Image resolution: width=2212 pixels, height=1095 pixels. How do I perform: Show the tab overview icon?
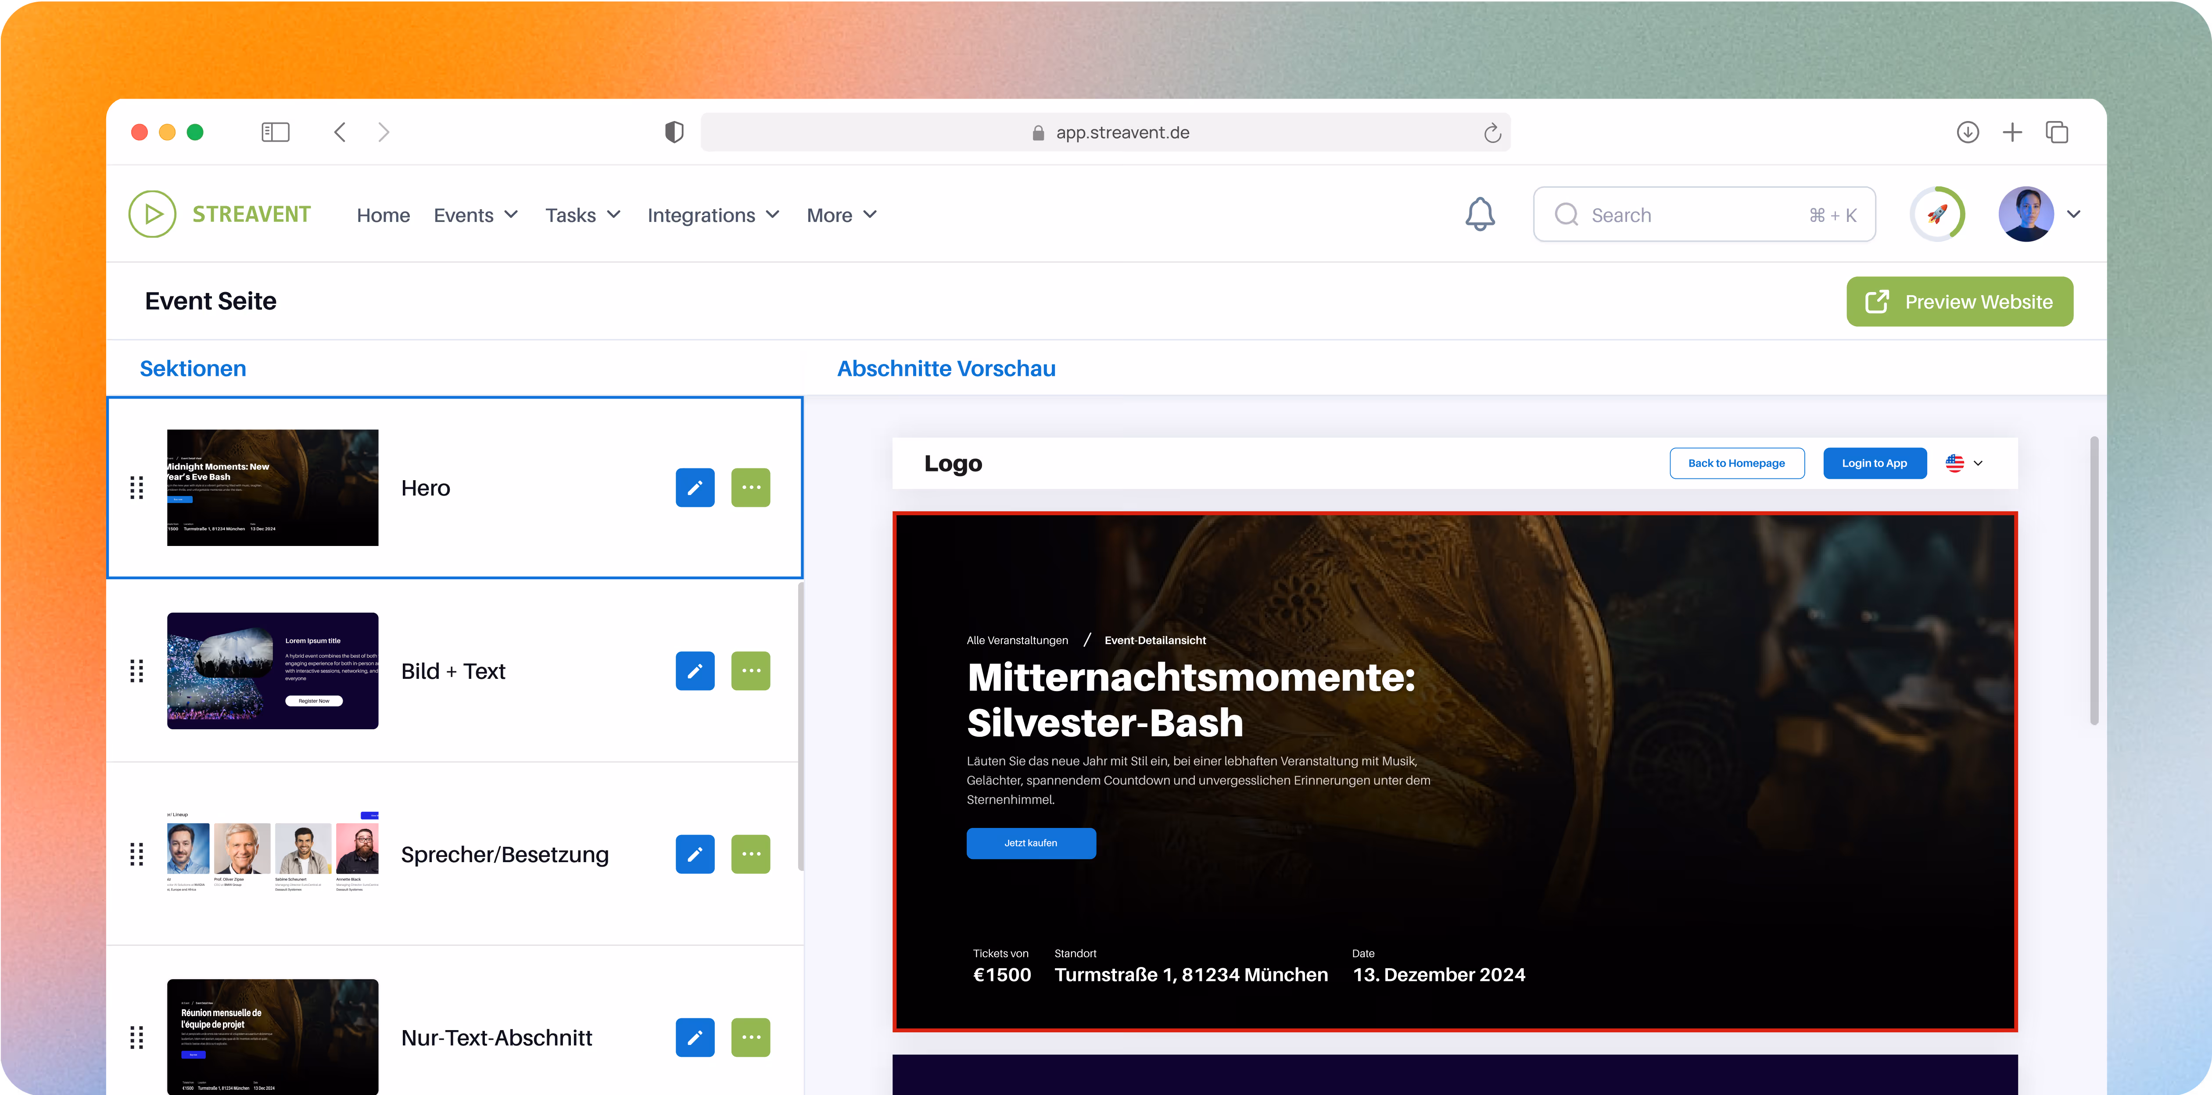(x=2058, y=132)
